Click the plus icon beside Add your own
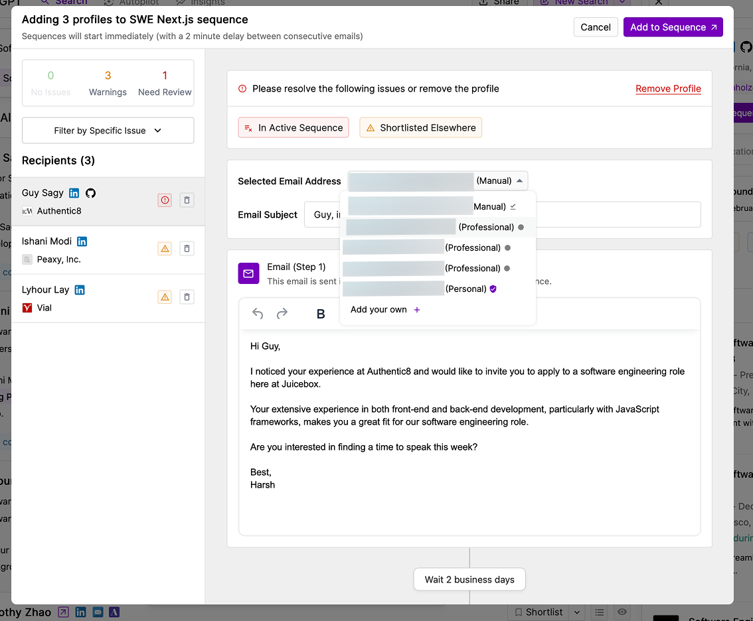Viewport: 753px width, 621px height. pyautogui.click(x=417, y=310)
